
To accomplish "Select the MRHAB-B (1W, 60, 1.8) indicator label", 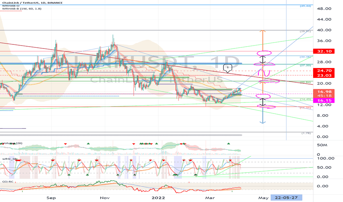I will 22,9.
